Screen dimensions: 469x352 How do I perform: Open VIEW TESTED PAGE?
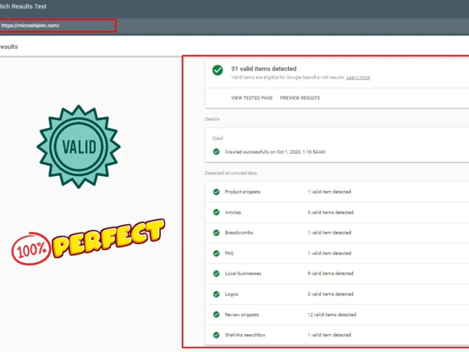pyautogui.click(x=252, y=97)
